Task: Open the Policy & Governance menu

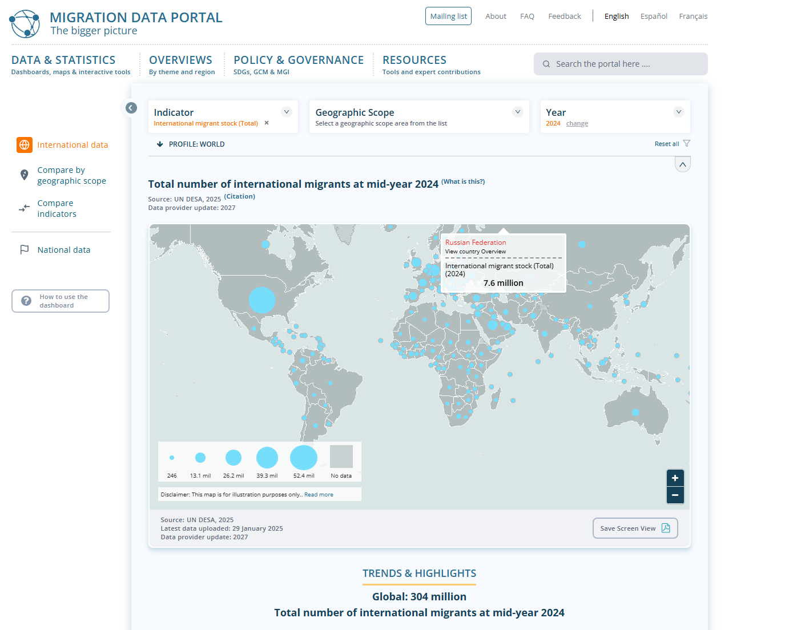Action: [298, 60]
